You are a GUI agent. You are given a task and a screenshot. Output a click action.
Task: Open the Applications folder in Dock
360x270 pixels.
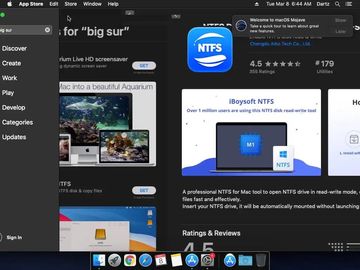pyautogui.click(x=230, y=261)
